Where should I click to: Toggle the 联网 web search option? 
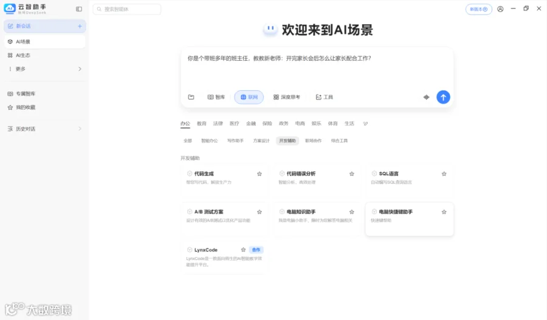point(249,97)
